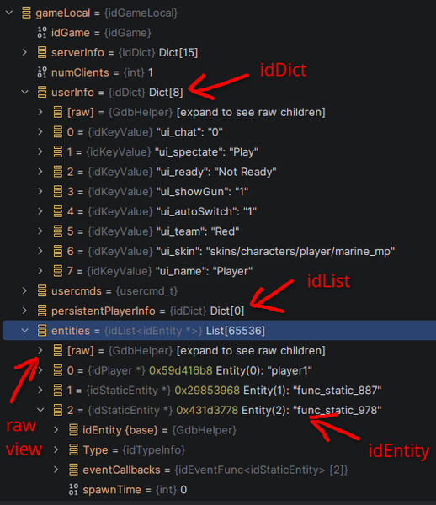The width and height of the screenshot is (436, 505).
Task: Click the struct icon beside idEntity {base}
Action: (73, 430)
